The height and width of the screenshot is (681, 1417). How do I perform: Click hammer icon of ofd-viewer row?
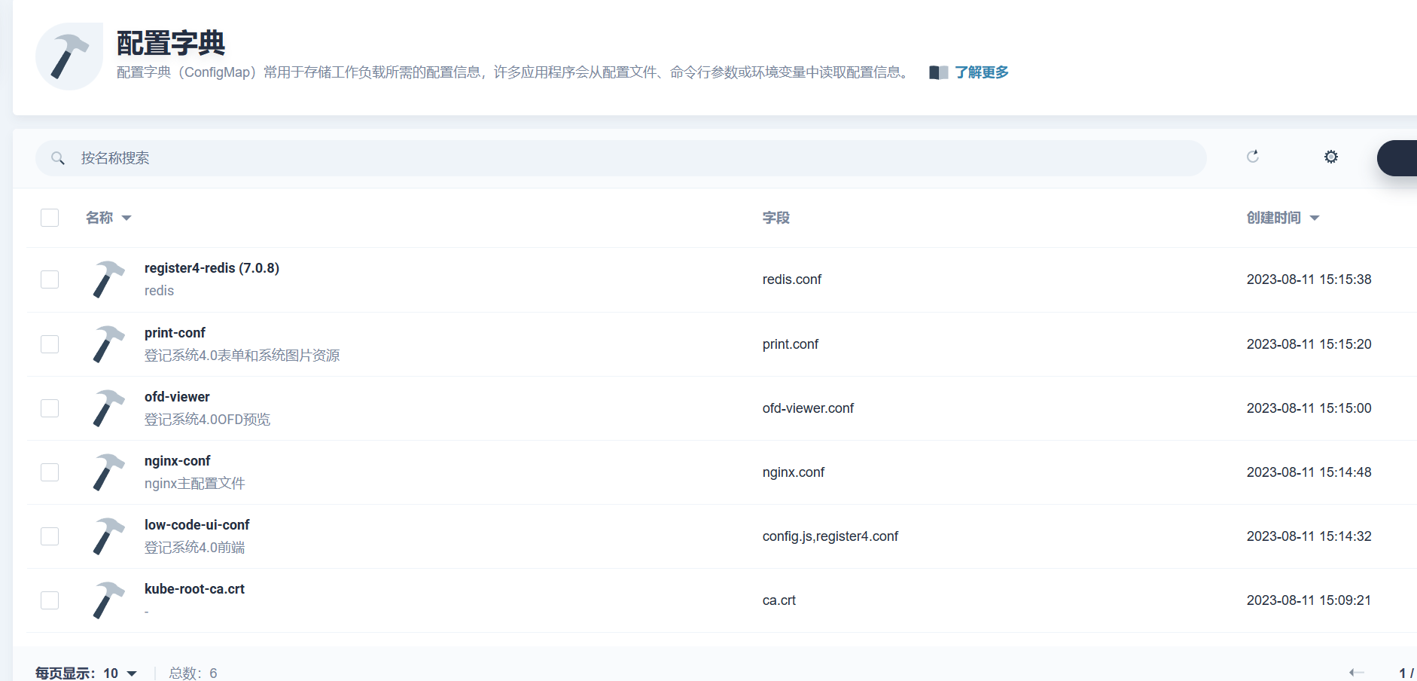[x=108, y=408]
